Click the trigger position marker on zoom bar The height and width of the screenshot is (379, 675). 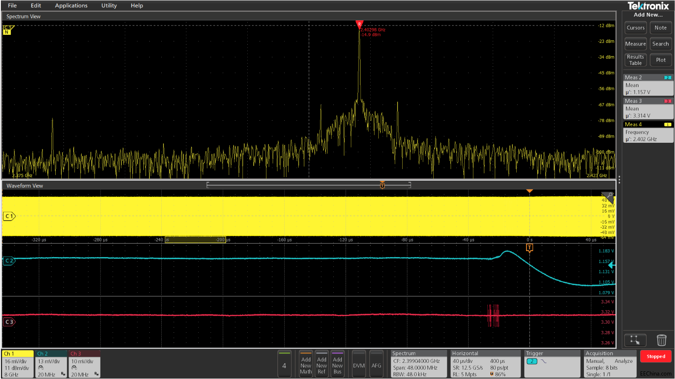tap(382, 185)
